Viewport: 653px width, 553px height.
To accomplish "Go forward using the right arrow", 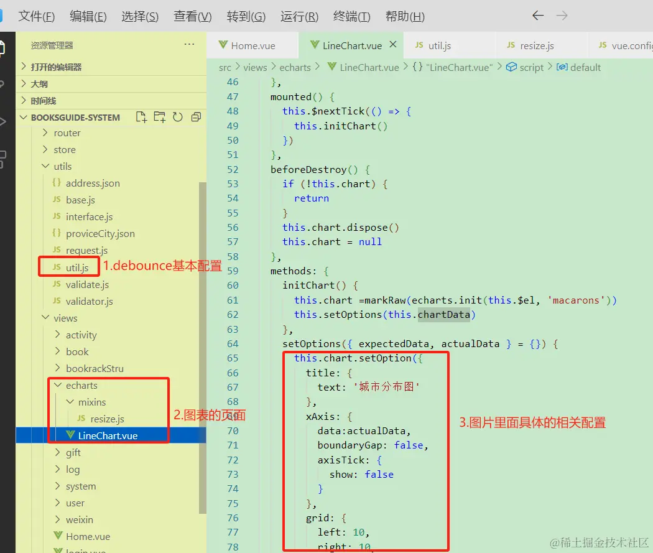I will (562, 16).
